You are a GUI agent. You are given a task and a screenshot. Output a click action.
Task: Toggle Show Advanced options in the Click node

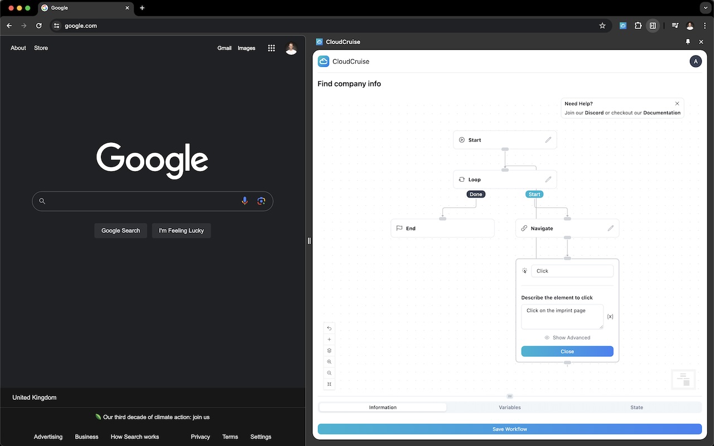click(567, 337)
